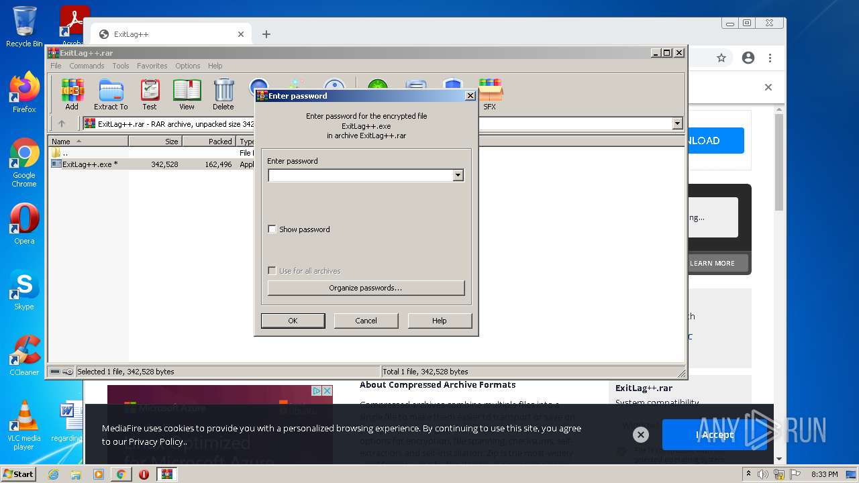
Task: Click the Delete toolbar icon
Action: click(223, 95)
